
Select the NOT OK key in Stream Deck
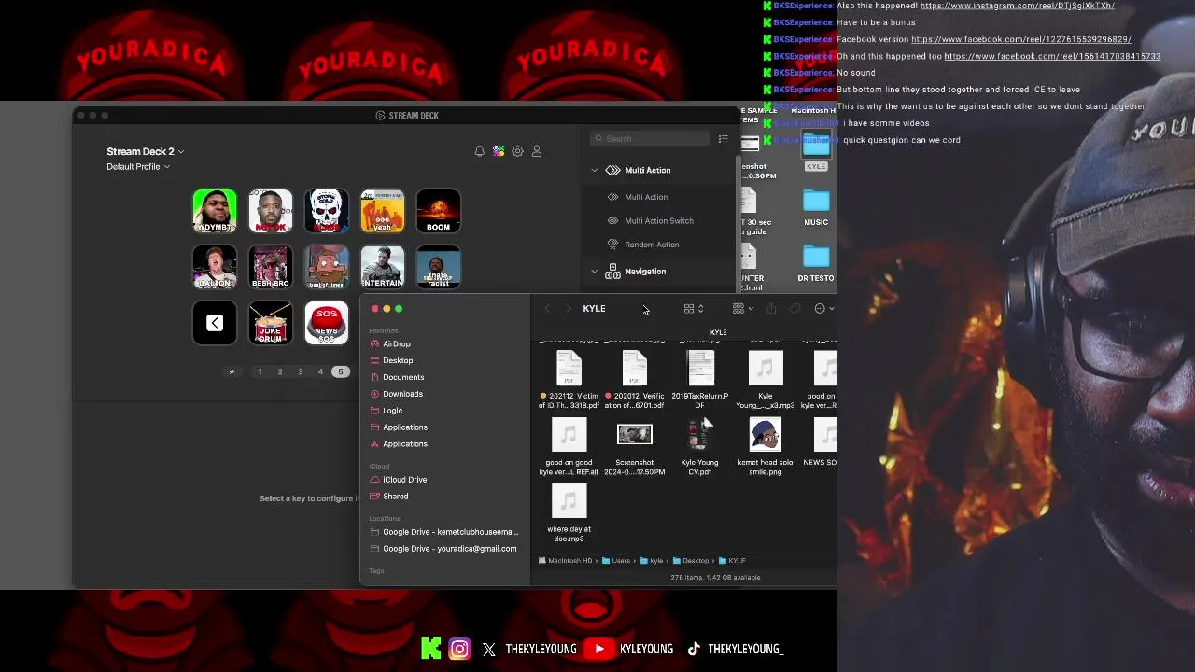[271, 211]
